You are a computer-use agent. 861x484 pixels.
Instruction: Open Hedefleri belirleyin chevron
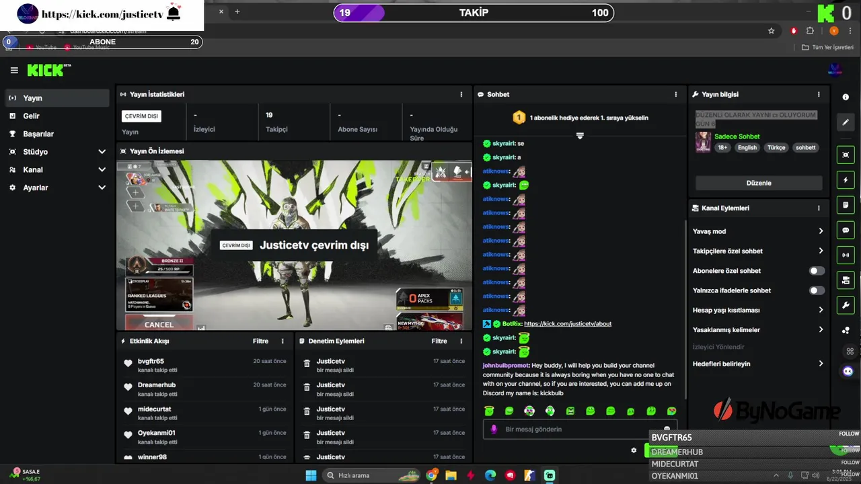[x=821, y=364]
